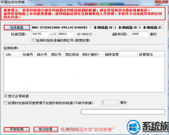Screen dimensions: 169x135
Task: Click the 选择硬盘 button
Action: coord(17,28)
